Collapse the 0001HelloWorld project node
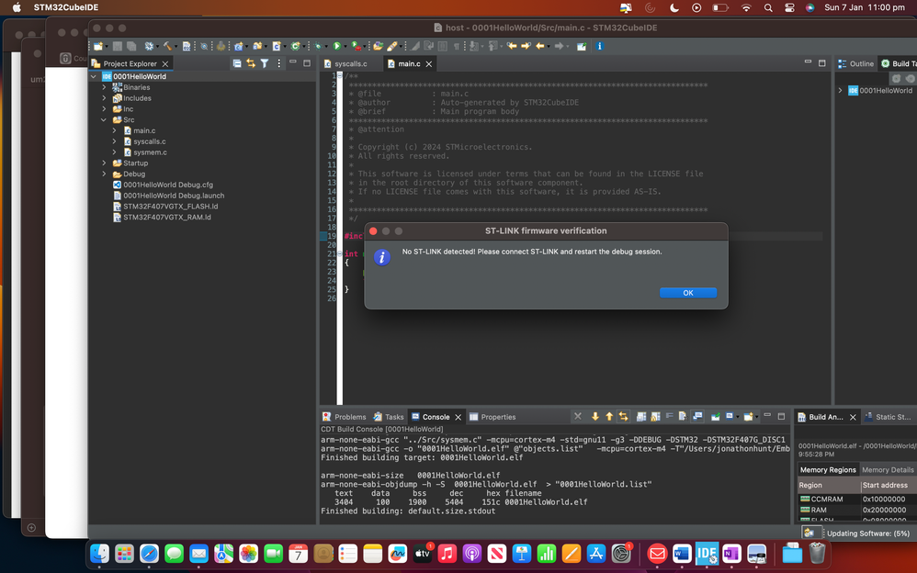917x573 pixels. click(x=94, y=76)
